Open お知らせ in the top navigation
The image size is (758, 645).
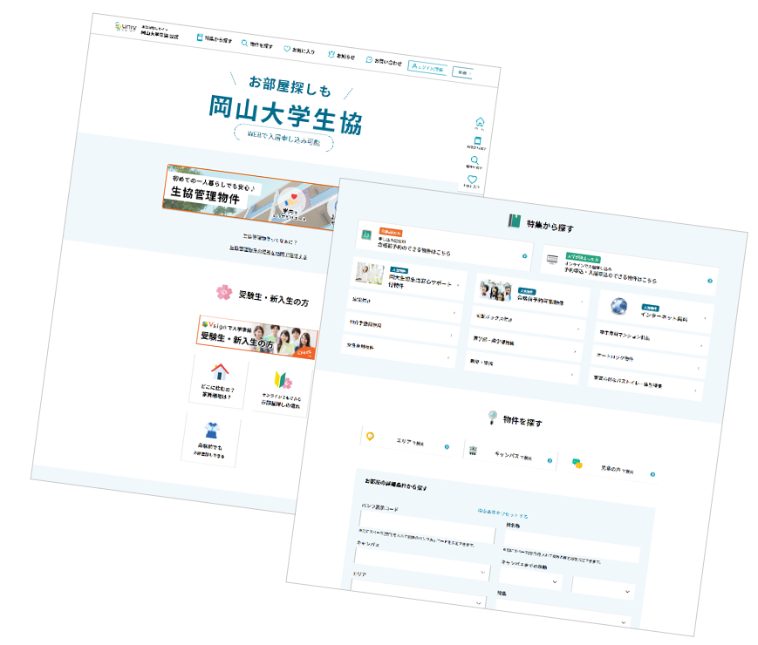point(341,56)
